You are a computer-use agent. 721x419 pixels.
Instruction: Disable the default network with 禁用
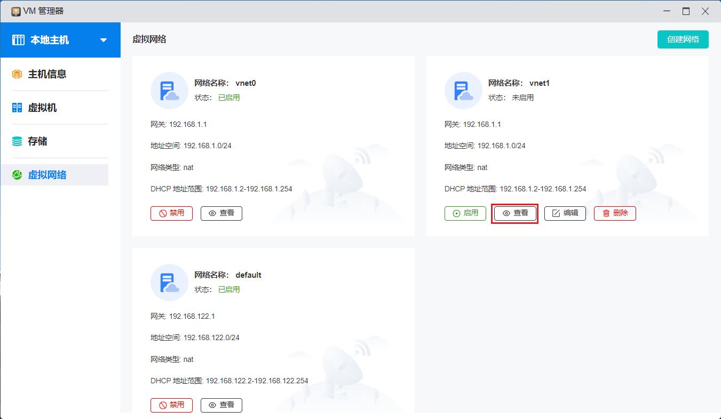(x=171, y=405)
